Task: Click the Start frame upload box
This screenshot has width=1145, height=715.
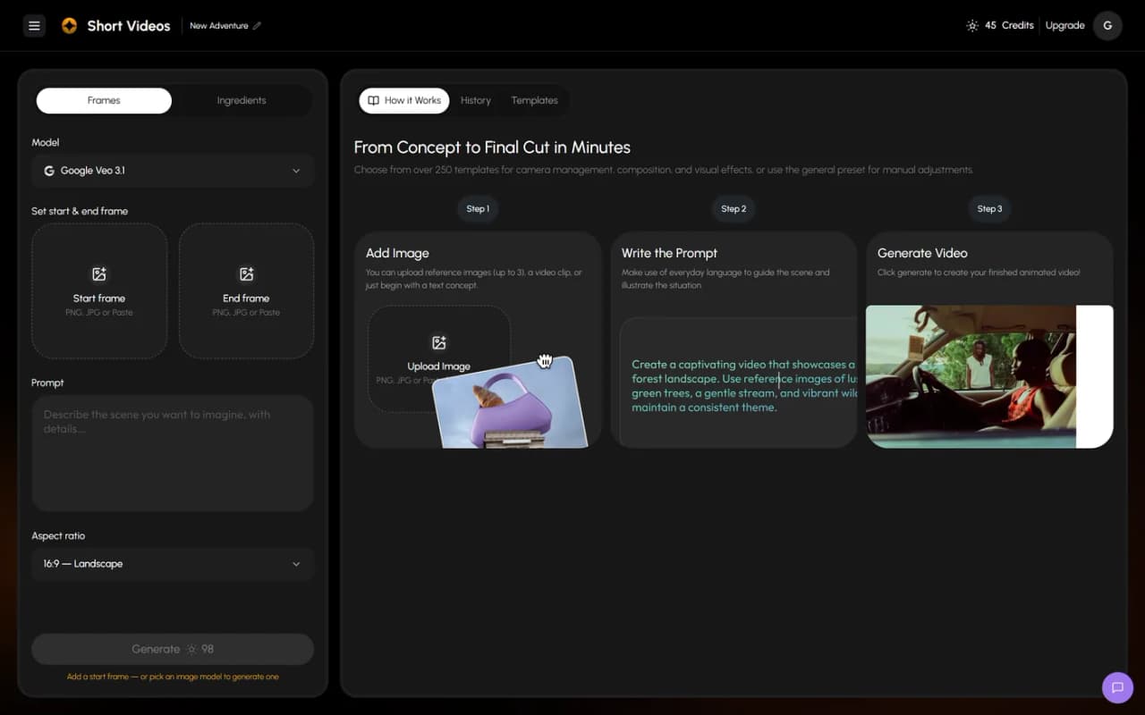Action: tap(99, 290)
